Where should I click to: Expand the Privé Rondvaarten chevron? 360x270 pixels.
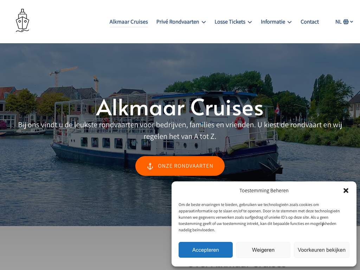click(x=204, y=22)
